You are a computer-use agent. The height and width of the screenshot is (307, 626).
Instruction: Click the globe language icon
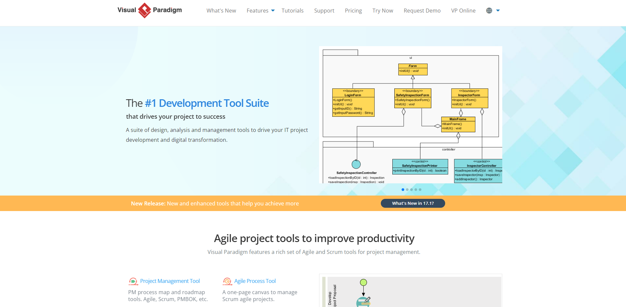point(489,11)
